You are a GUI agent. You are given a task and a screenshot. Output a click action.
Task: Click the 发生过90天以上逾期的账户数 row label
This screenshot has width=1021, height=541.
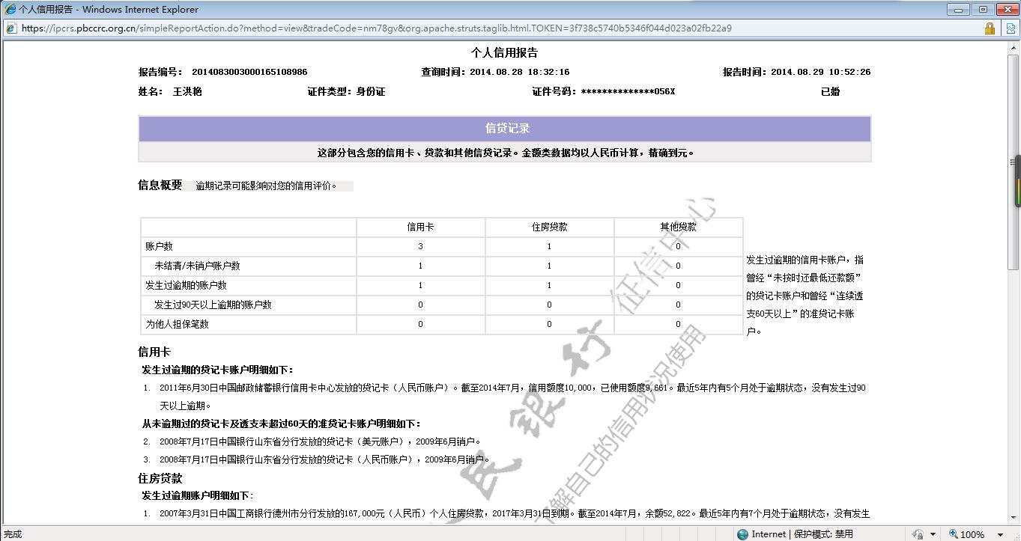(x=213, y=305)
